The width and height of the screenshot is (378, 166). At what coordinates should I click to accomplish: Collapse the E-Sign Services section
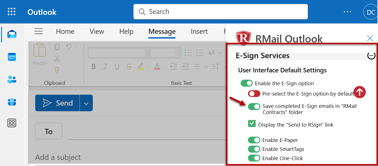371,56
